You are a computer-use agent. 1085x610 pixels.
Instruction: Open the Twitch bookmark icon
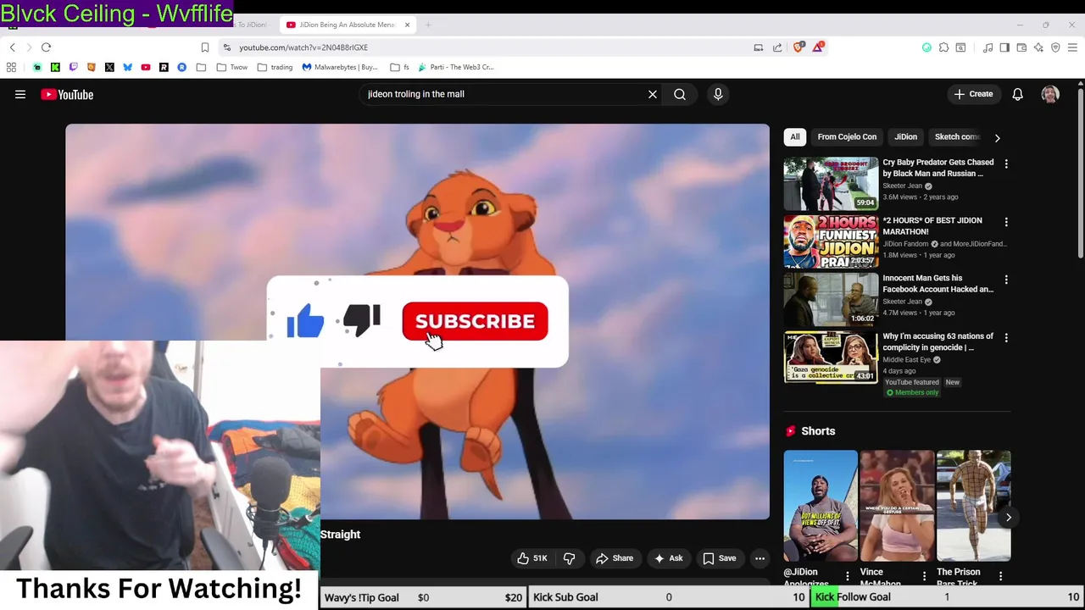coord(73,67)
